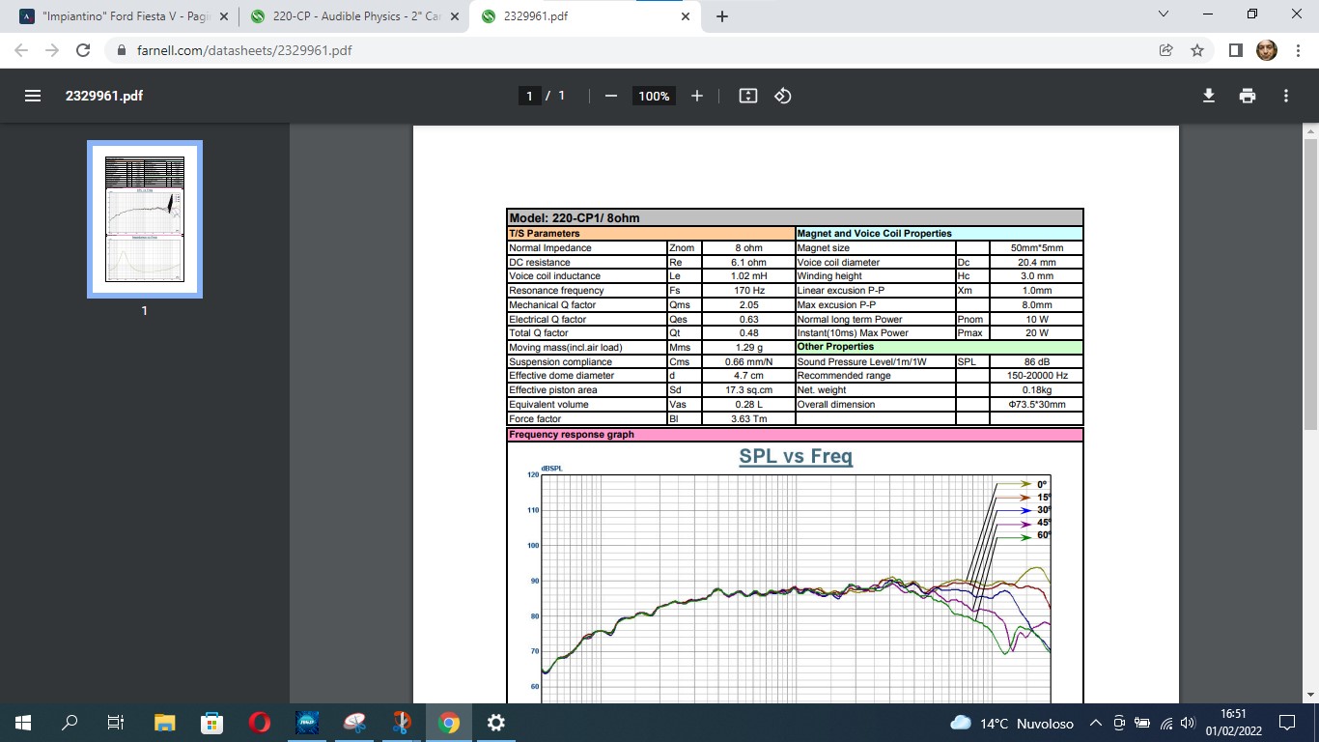Click the 'Frequency response graph' header
This screenshot has width=1319, height=742.
click(572, 435)
